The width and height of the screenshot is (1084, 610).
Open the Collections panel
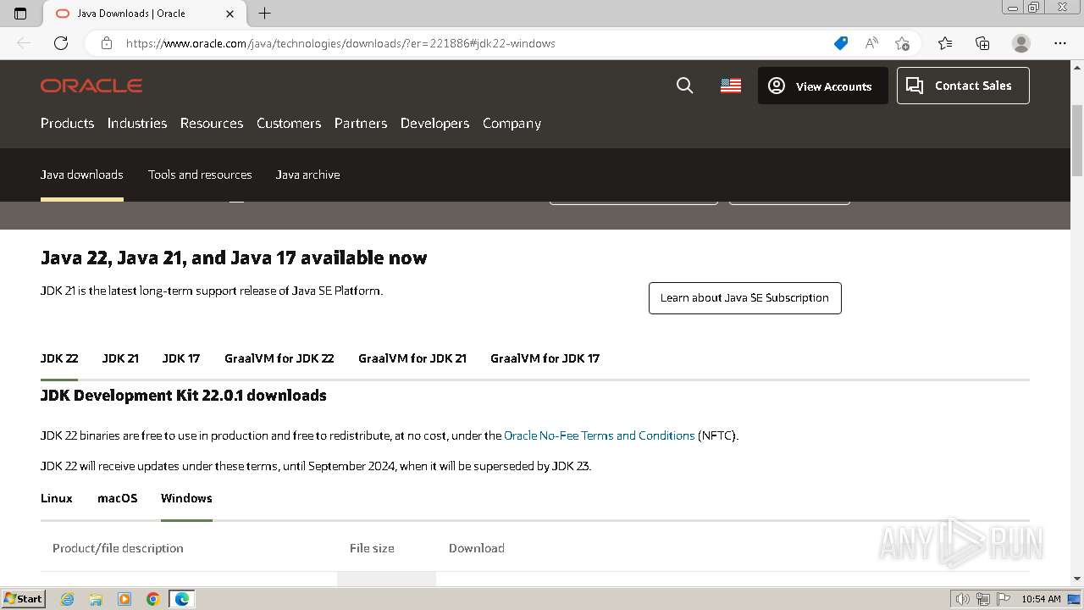click(982, 43)
